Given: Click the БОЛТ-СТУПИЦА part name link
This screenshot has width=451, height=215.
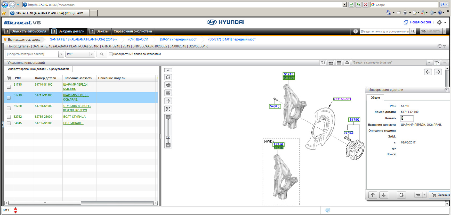Looking at the screenshot, I should [74, 117].
